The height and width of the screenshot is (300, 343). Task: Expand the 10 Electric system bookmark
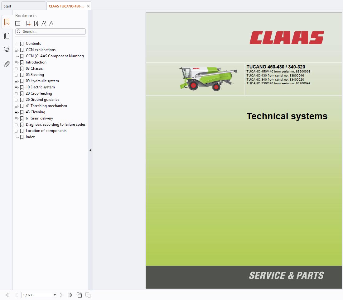[x=16, y=87]
